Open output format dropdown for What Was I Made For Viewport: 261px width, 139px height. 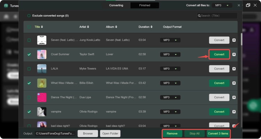coord(170,83)
